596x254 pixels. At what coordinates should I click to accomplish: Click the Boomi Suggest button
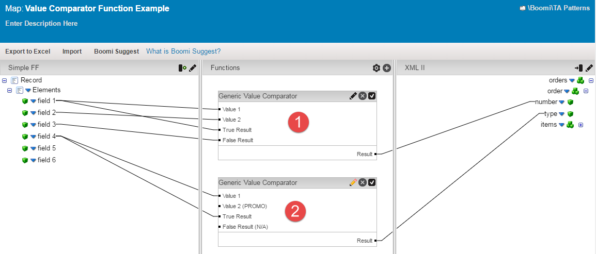pyautogui.click(x=116, y=52)
